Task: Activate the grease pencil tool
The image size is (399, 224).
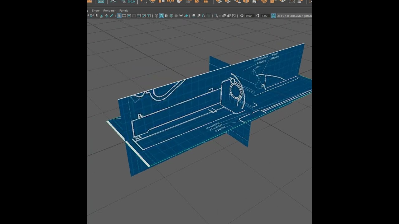Action: pyautogui.click(x=111, y=16)
